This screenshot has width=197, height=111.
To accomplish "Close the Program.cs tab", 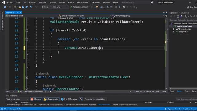I will point(20,13).
